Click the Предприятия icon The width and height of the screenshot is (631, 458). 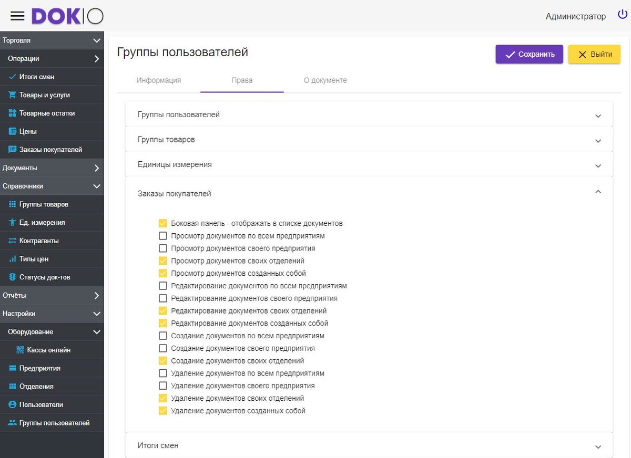point(13,368)
